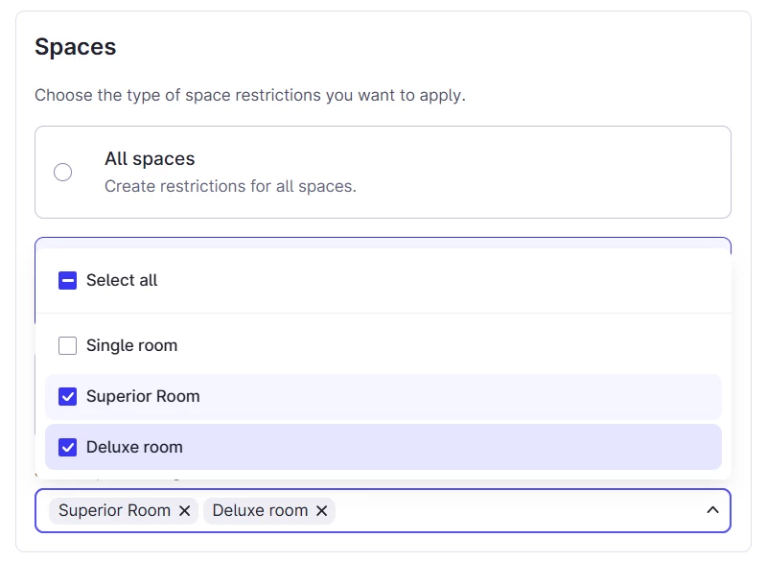Click the Superior Room option label
Screen dimensions: 767x561
coord(143,397)
